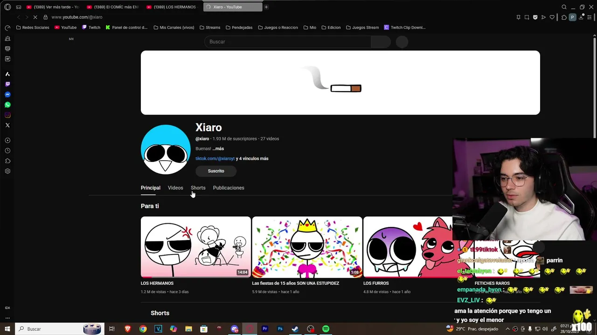
Task: Switch to 'Ver más tarde' browser tab
Action: [53, 7]
